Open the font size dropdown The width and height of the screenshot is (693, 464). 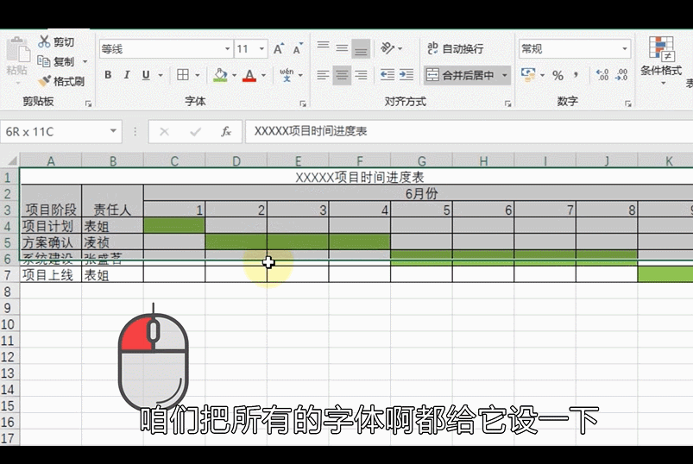(x=262, y=49)
